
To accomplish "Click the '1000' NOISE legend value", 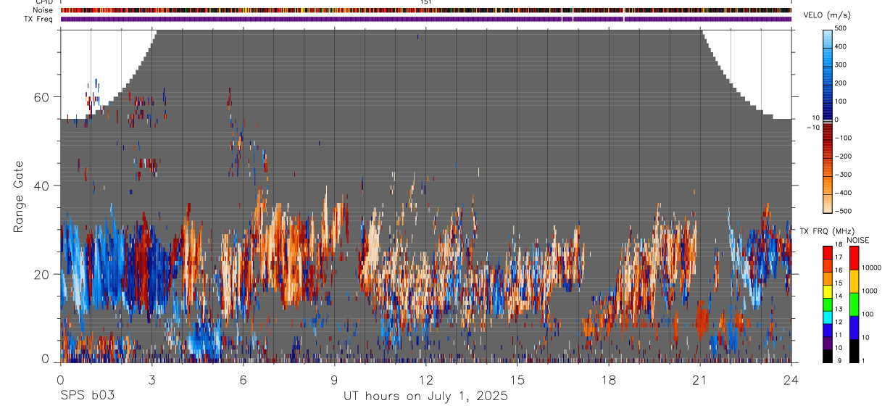I will 871,291.
